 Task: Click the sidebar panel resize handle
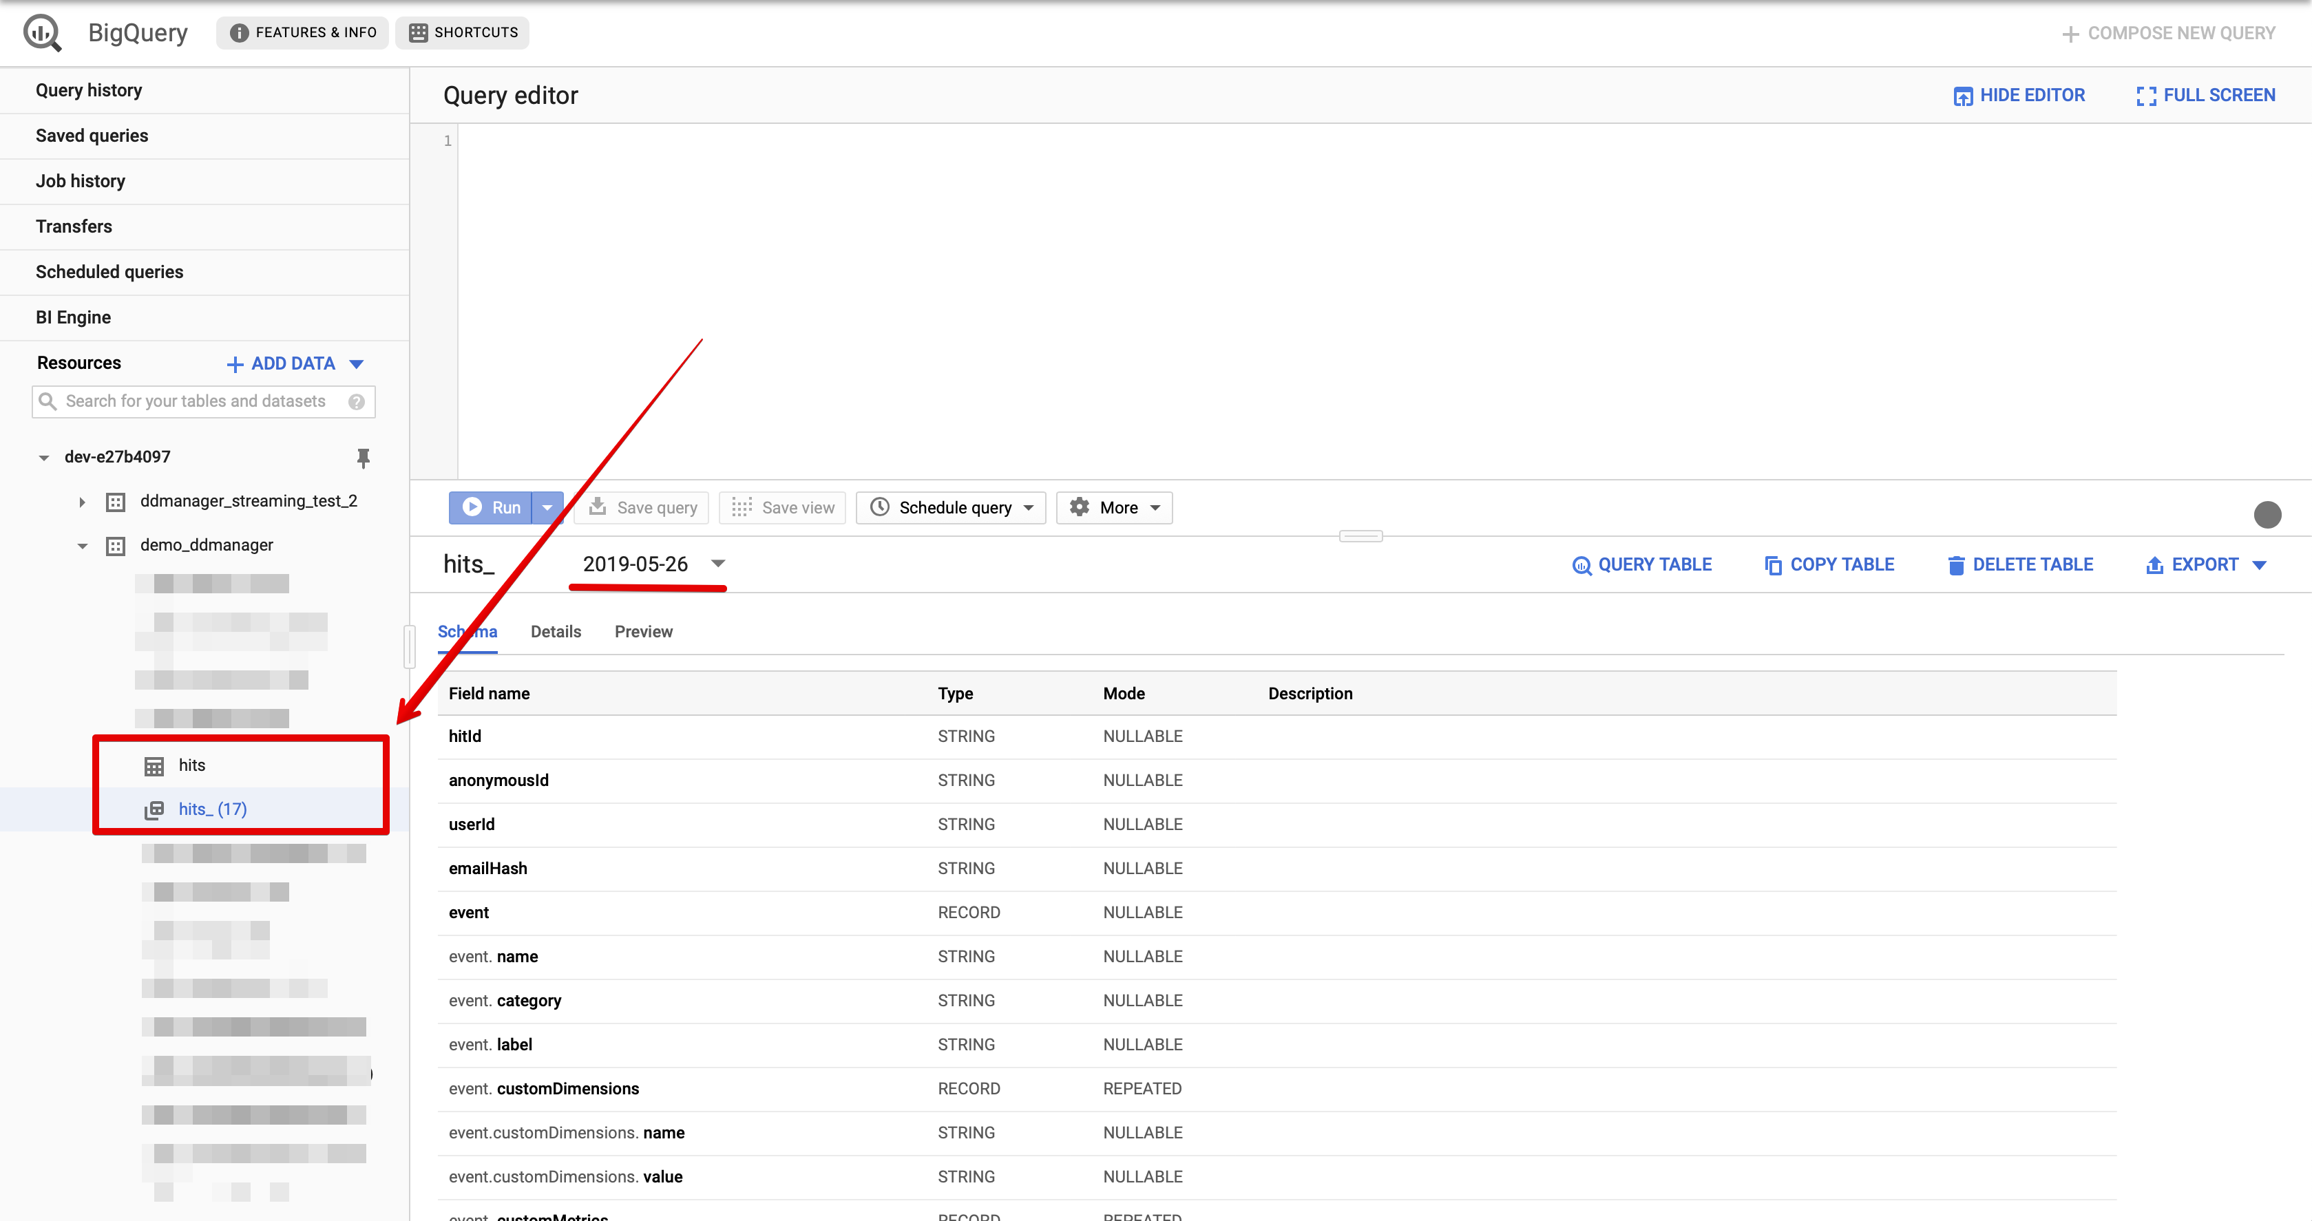click(409, 648)
